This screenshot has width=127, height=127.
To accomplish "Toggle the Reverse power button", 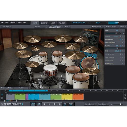I will [121, 36].
